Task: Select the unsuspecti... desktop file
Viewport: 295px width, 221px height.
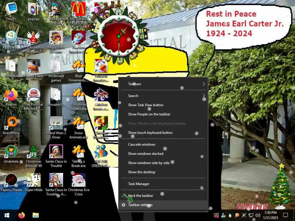Action: (x=56, y=97)
